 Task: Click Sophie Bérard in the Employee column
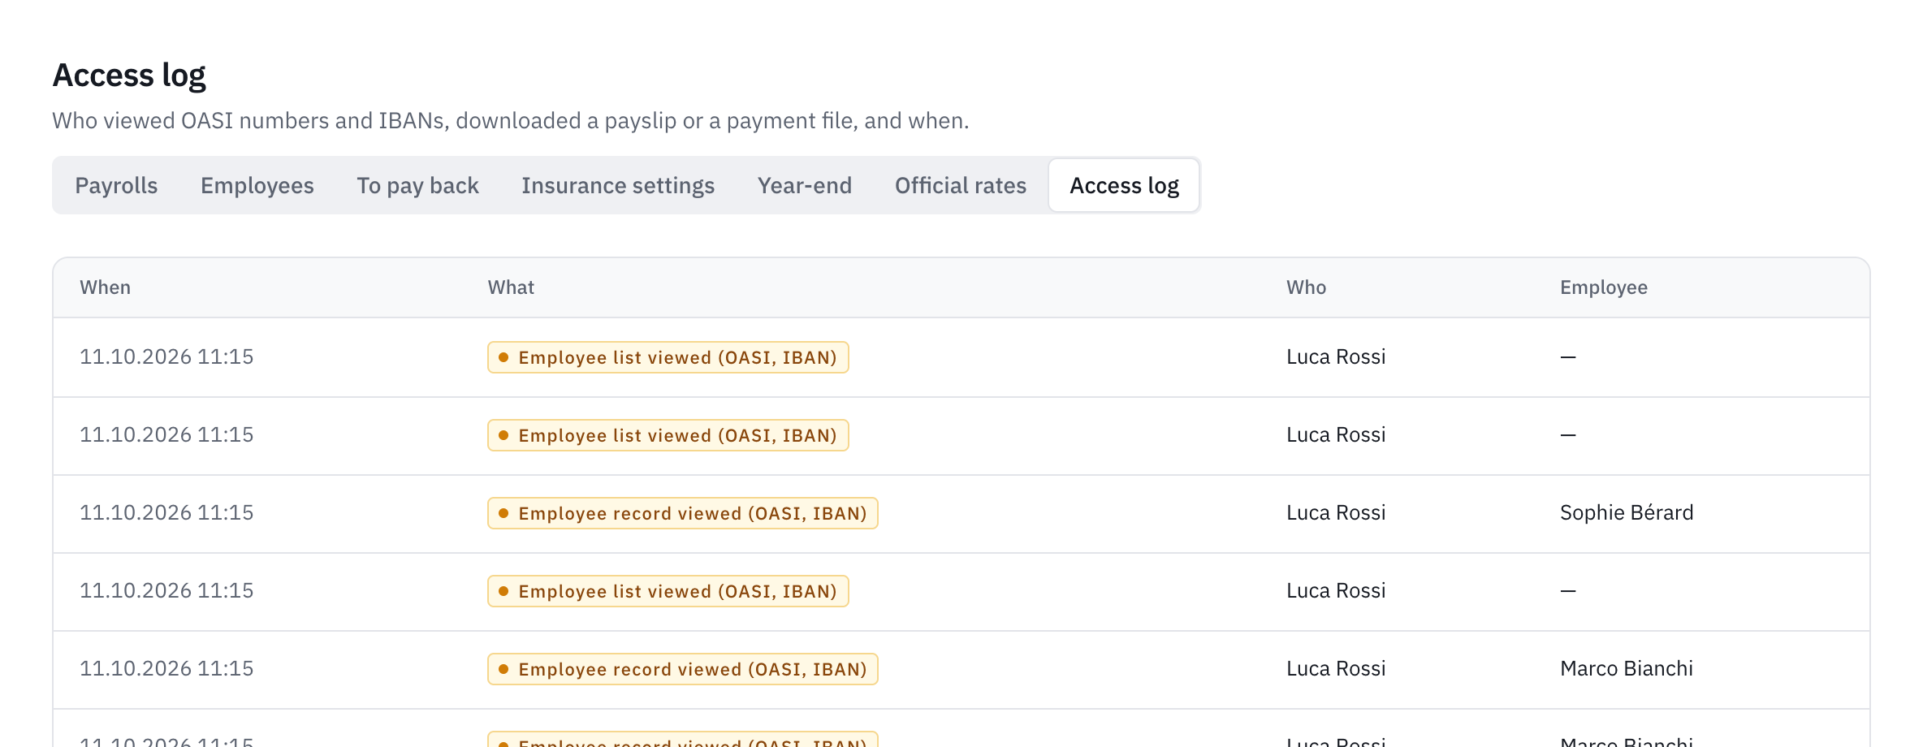pyautogui.click(x=1627, y=513)
